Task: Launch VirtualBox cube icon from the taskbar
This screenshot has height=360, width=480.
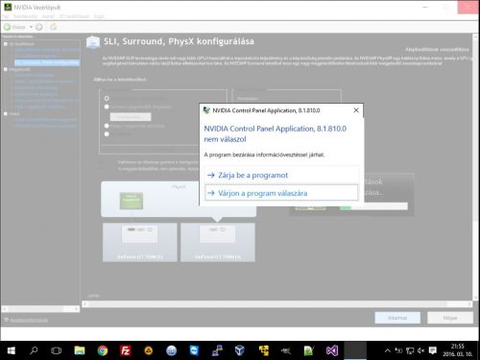Action: coord(240,351)
